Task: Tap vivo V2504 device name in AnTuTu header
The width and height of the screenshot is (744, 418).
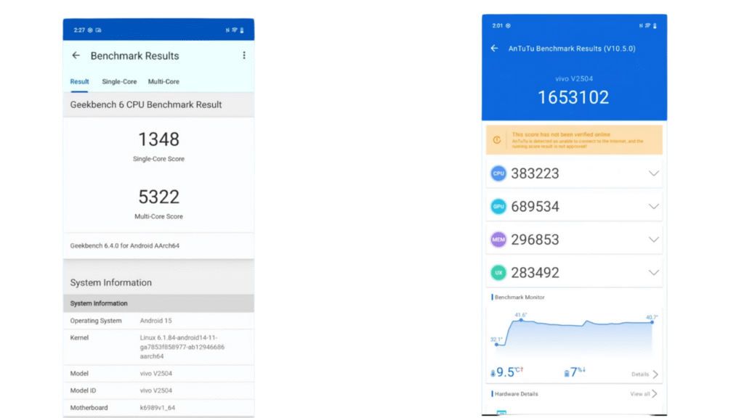Action: point(574,78)
